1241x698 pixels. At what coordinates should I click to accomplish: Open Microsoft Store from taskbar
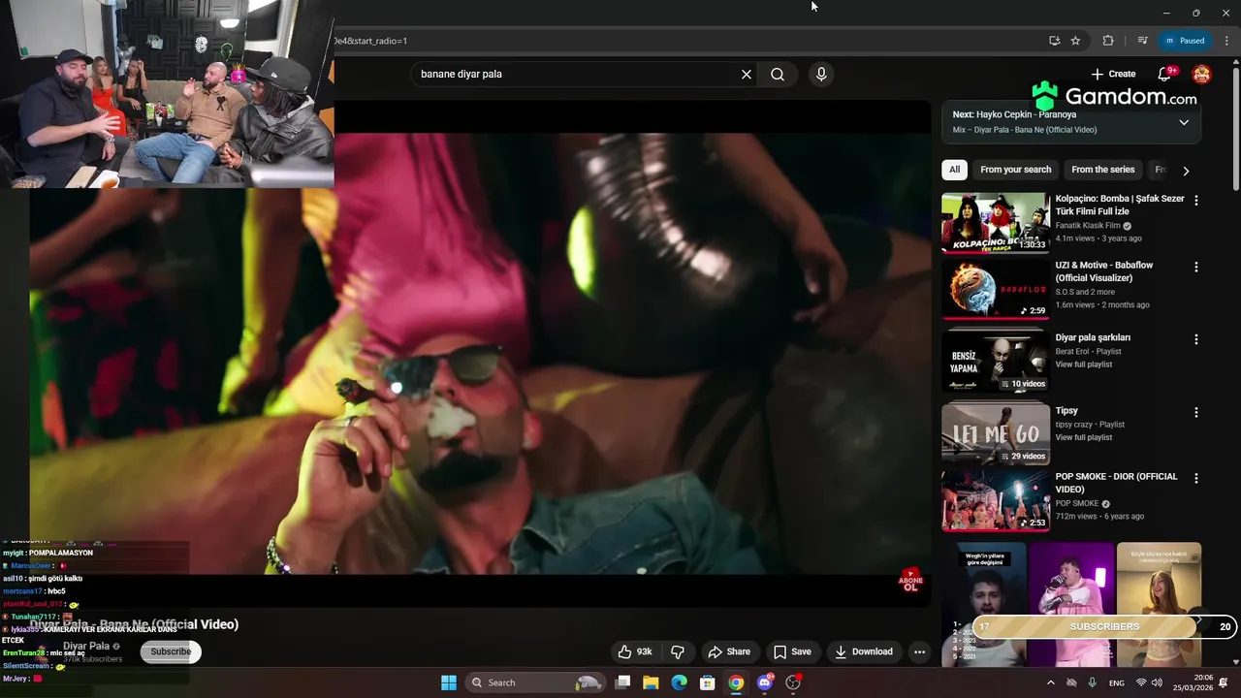coord(708,682)
